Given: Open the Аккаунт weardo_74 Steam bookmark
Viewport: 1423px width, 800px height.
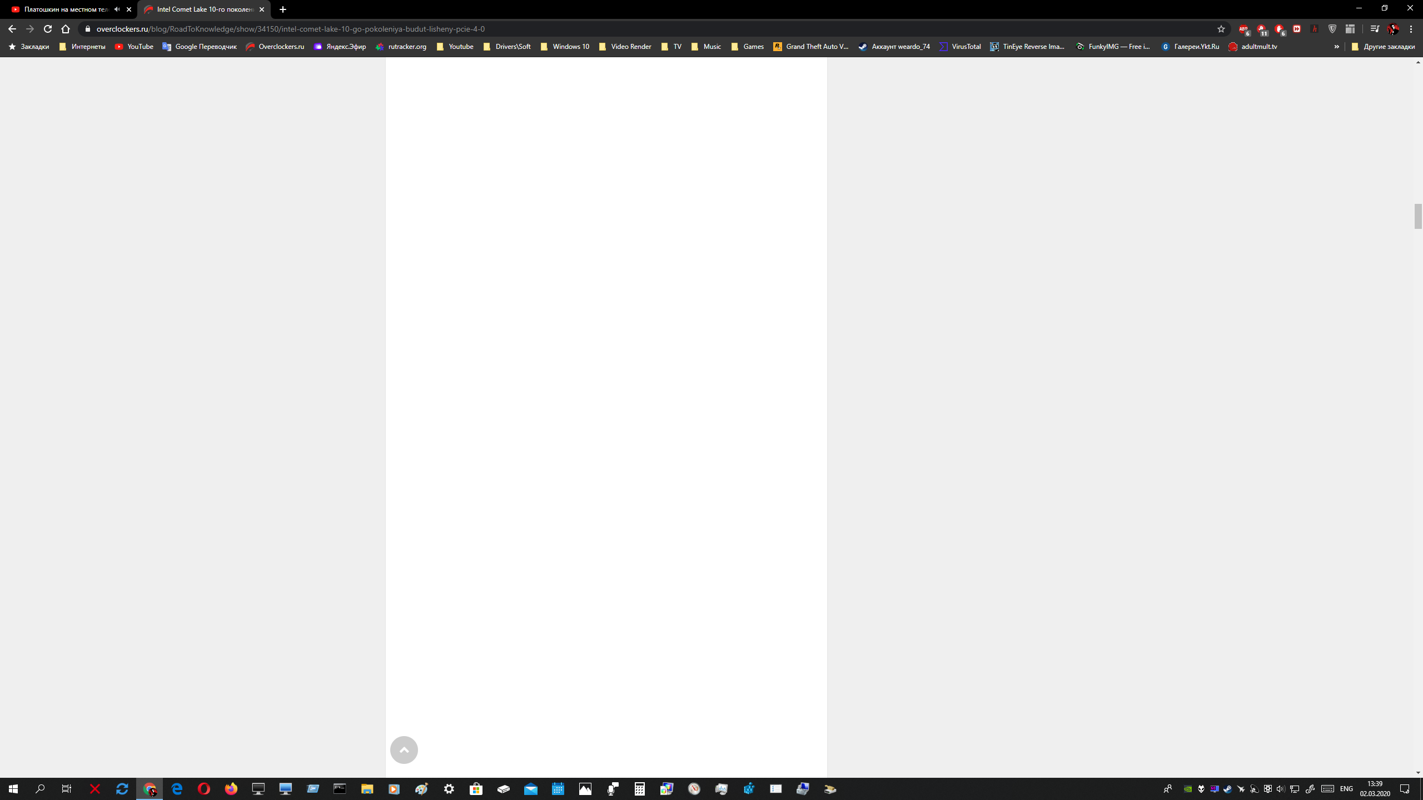Looking at the screenshot, I should pyautogui.click(x=894, y=47).
